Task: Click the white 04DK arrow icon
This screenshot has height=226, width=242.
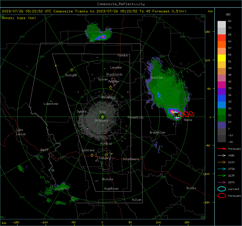Action: [222, 156]
